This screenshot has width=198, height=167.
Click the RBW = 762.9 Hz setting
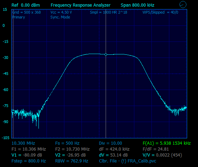72,161
